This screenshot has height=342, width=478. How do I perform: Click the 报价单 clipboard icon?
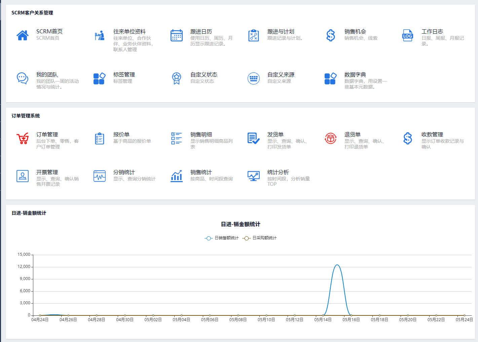(100, 138)
